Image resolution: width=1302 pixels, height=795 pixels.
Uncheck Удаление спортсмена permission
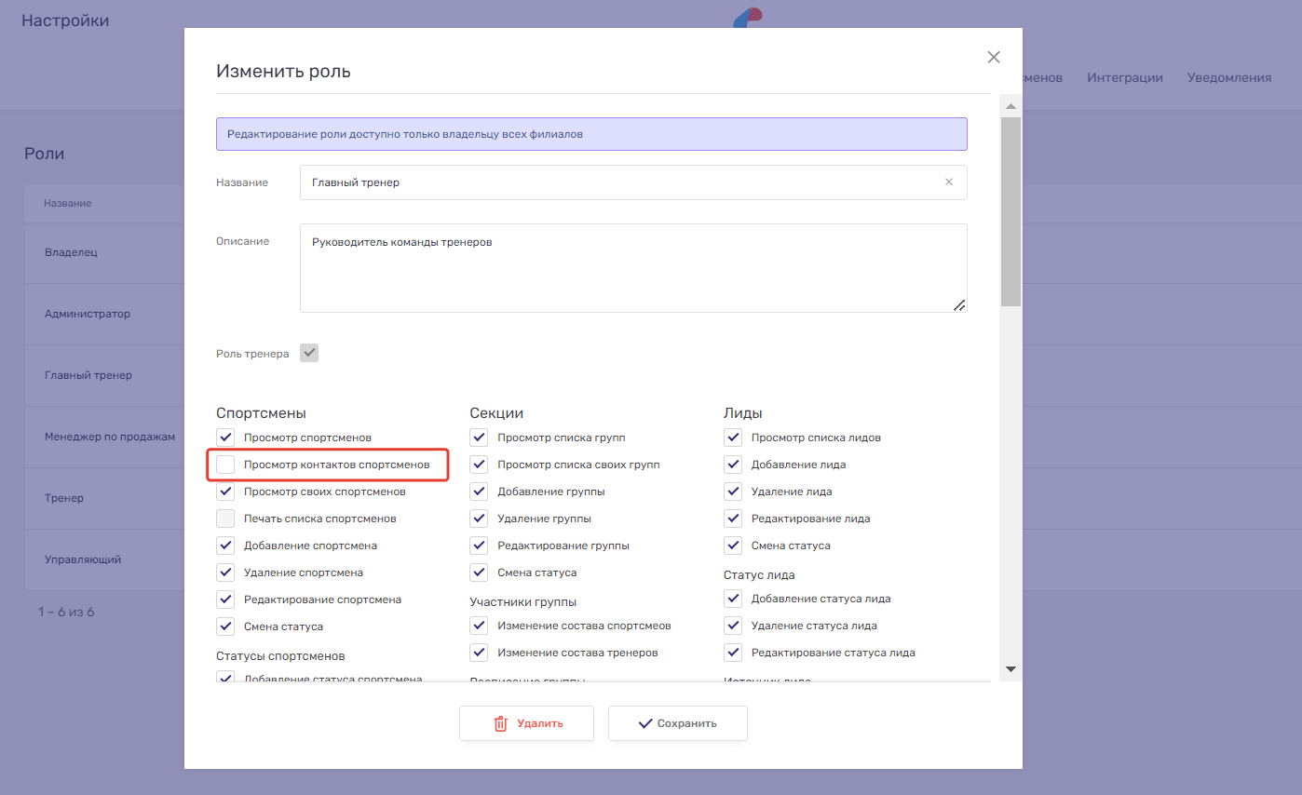coord(225,573)
